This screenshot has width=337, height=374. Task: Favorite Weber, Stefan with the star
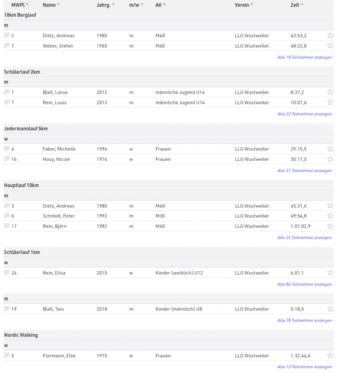[x=330, y=46]
